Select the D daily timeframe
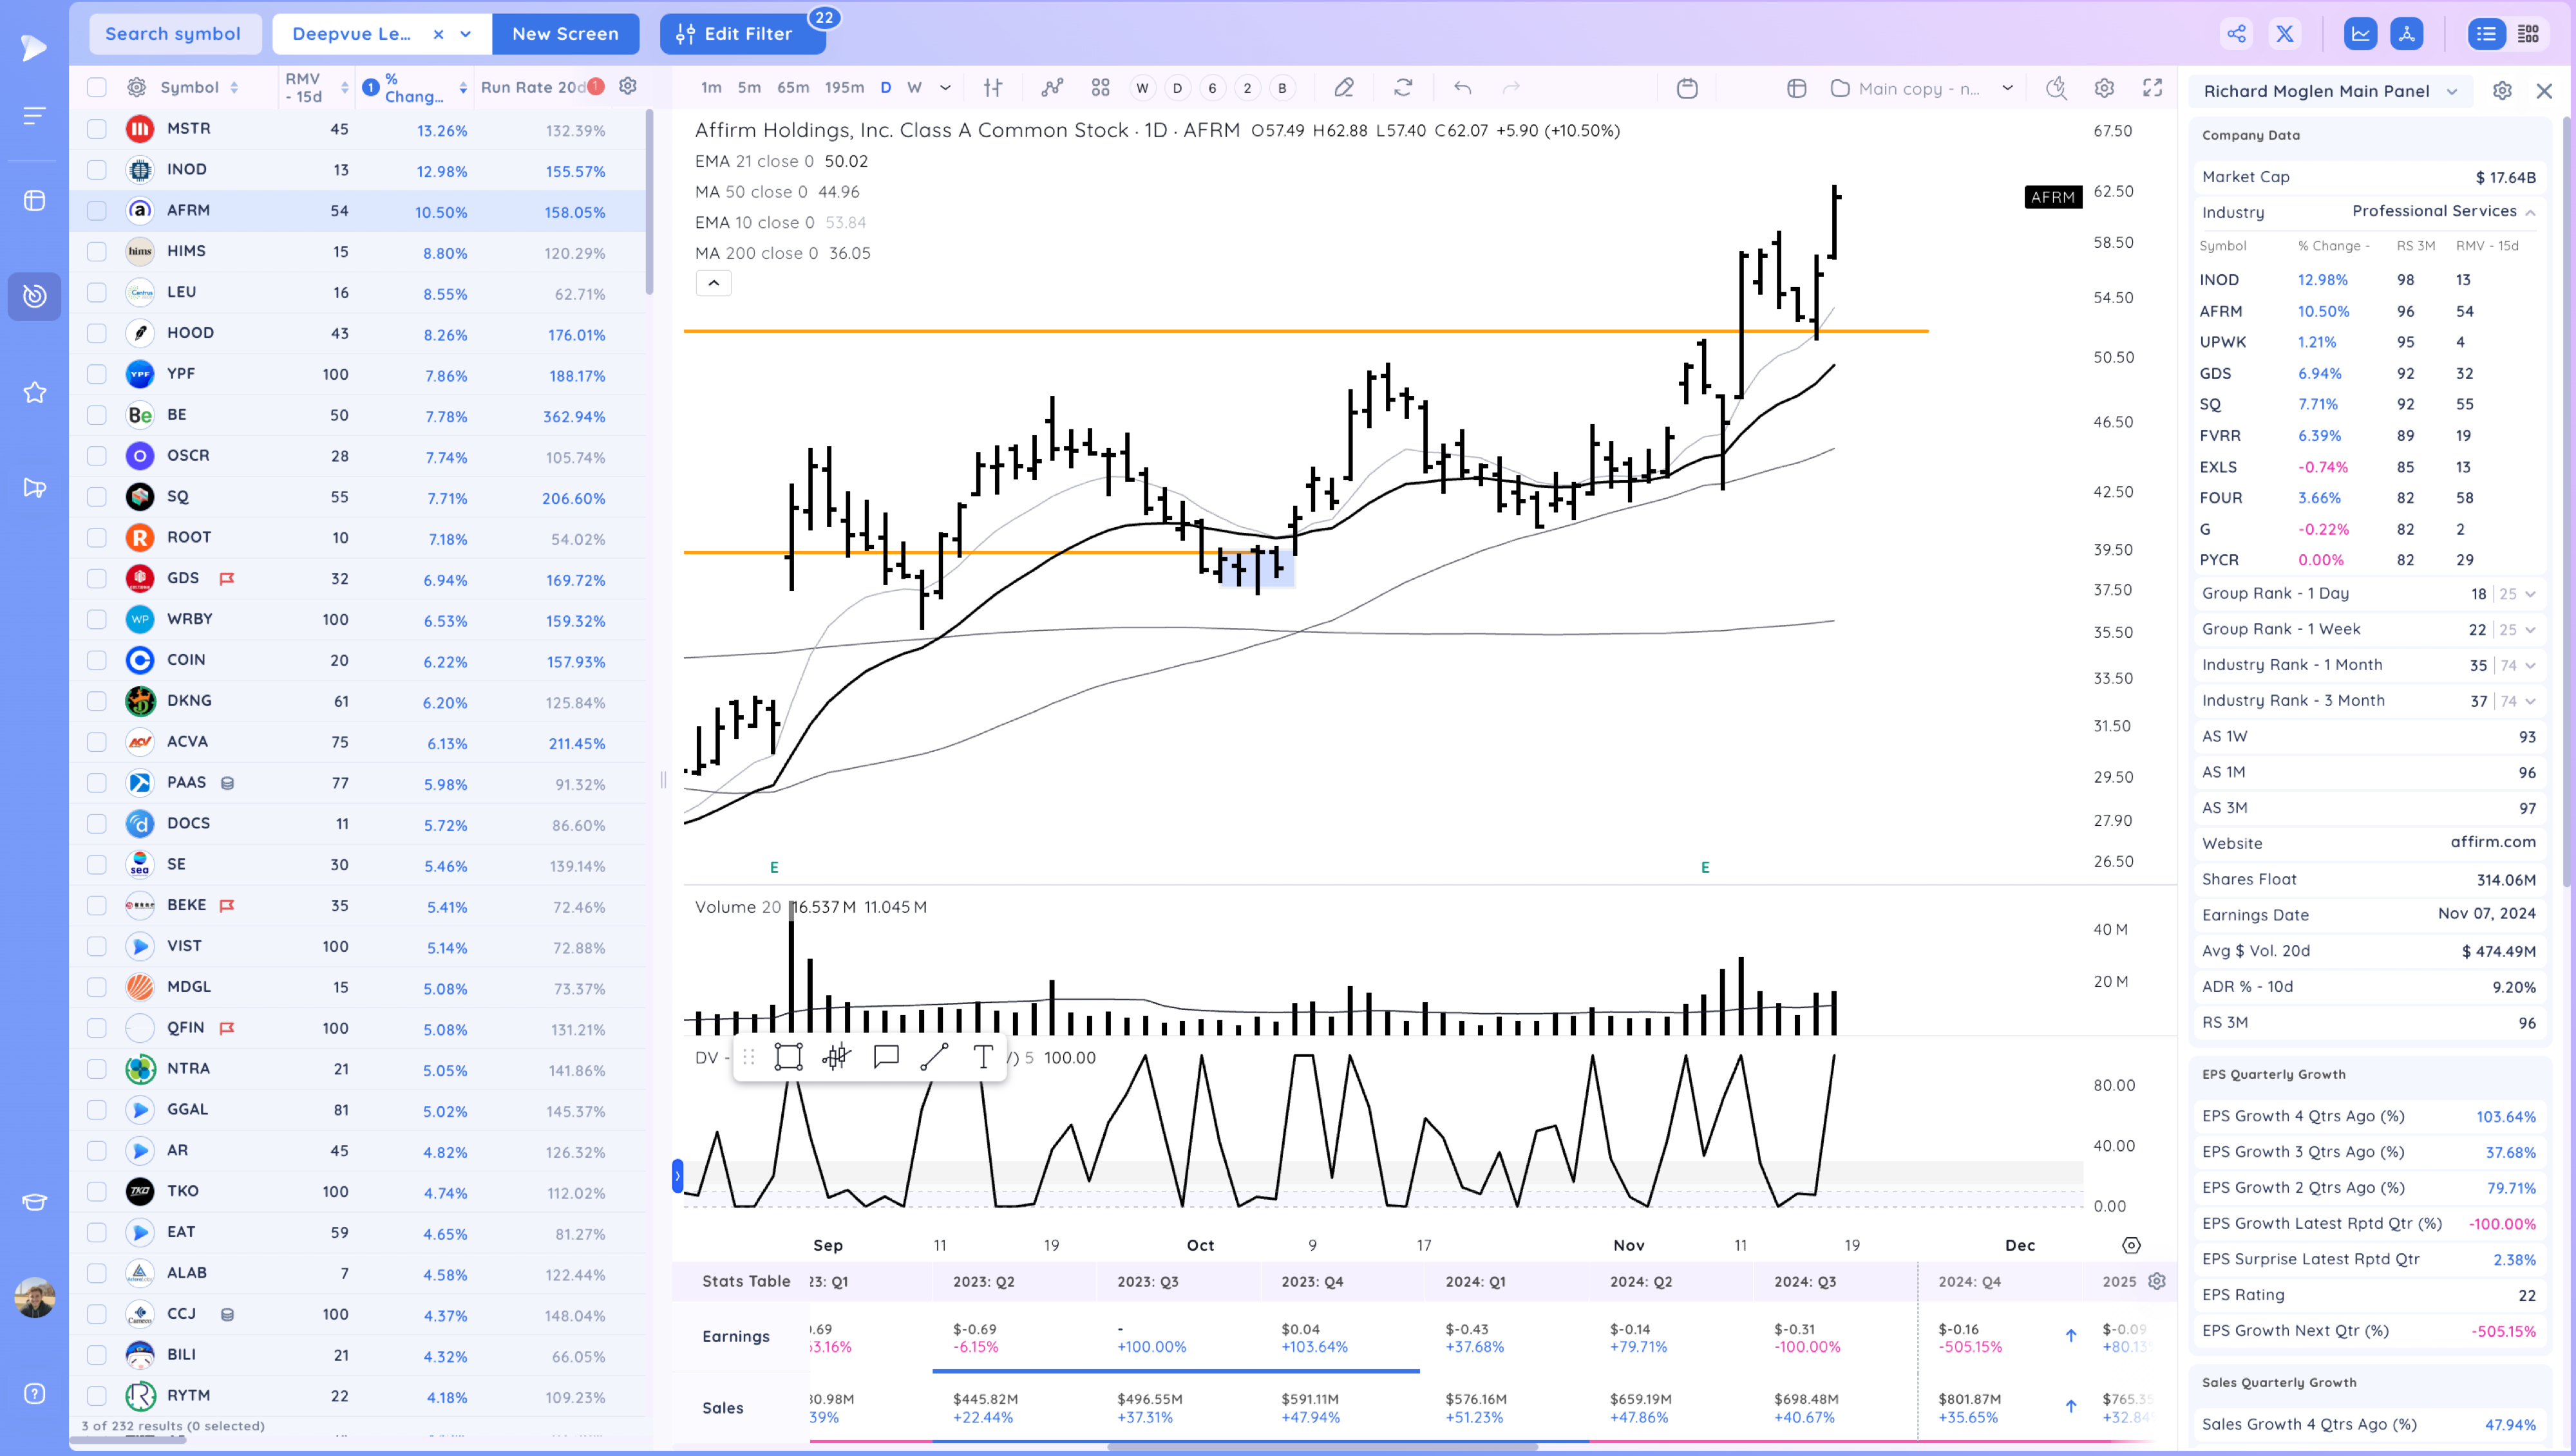The image size is (2576, 1456). pyautogui.click(x=885, y=88)
